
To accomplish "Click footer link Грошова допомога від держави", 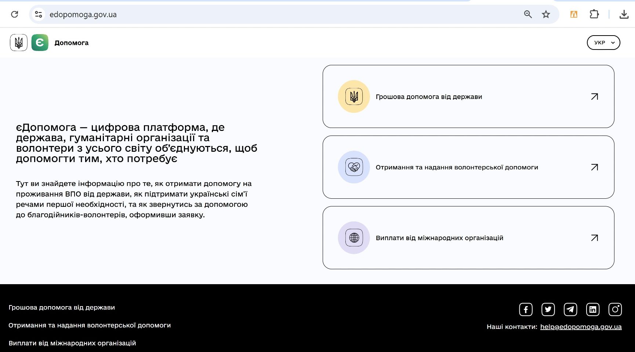I will 62,308.
